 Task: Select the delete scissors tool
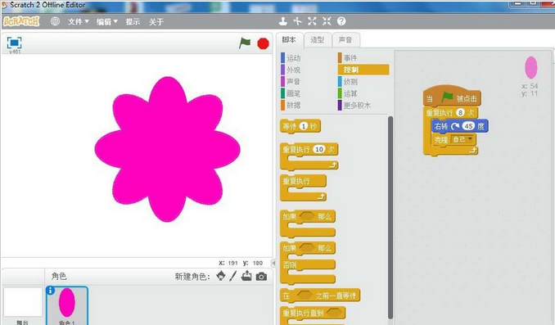point(297,21)
